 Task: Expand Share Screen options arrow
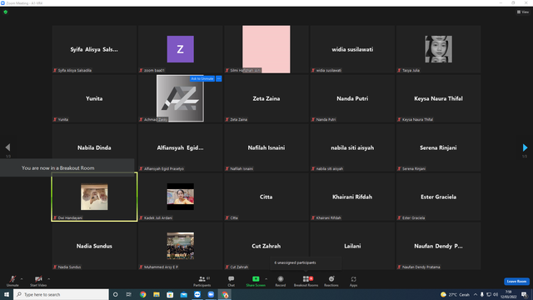266,279
